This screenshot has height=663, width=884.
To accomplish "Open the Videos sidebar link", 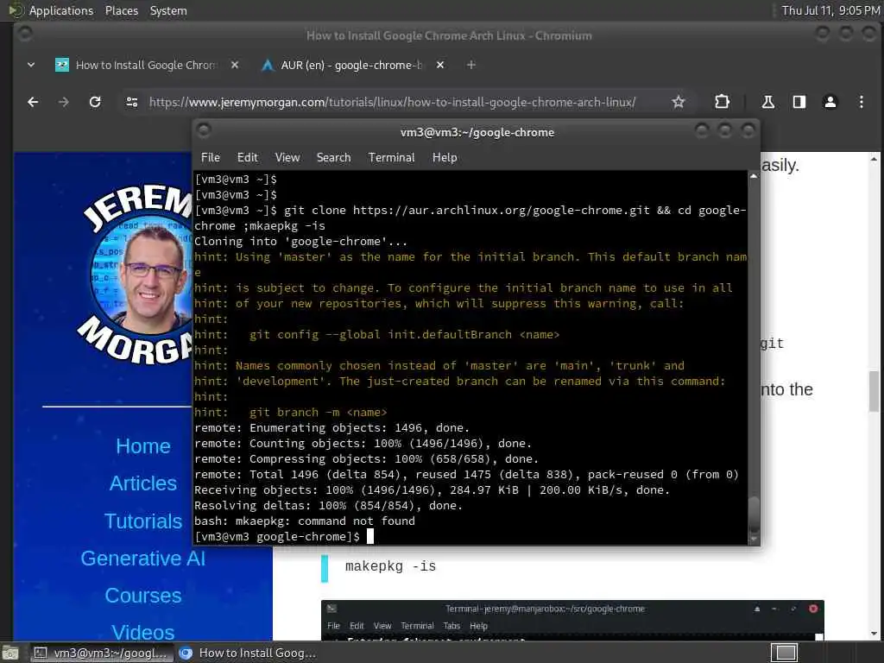I will 143,633.
